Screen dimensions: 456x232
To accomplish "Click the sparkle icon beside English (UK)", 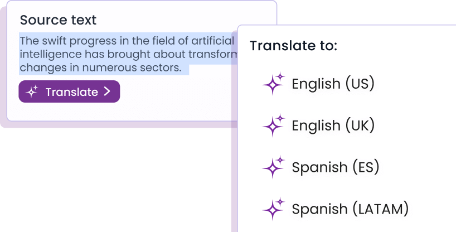I will coord(273,126).
